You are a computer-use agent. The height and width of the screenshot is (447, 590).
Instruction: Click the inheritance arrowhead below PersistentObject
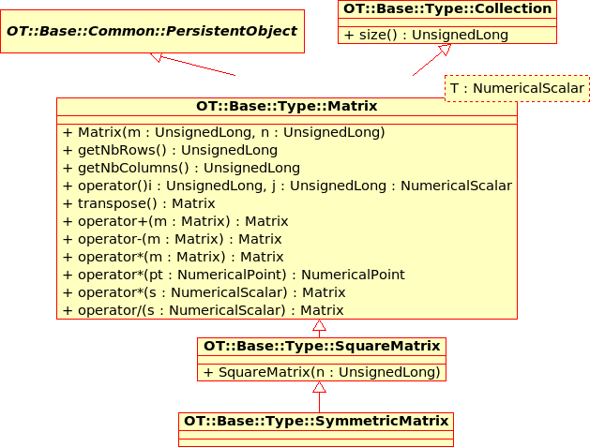[x=158, y=57]
